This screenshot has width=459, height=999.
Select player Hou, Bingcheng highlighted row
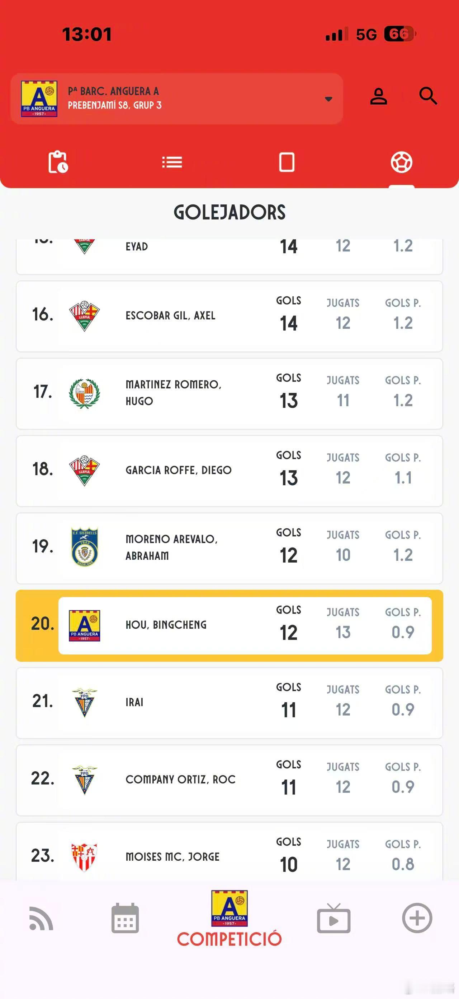click(x=229, y=625)
